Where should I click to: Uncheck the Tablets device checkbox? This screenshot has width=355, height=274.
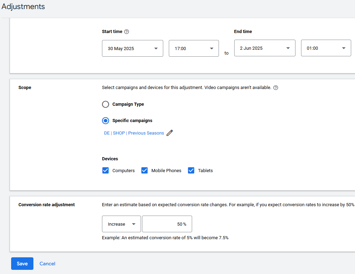191,170
